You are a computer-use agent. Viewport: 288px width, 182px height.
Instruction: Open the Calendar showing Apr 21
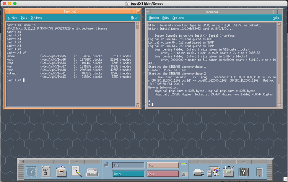click(46, 171)
